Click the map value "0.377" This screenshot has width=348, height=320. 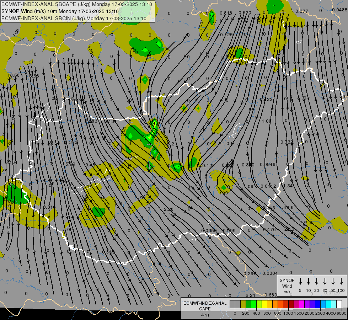pos(302,11)
